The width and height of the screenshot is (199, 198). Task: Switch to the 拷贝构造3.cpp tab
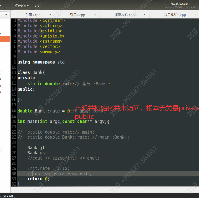pyautogui.click(x=175, y=15)
